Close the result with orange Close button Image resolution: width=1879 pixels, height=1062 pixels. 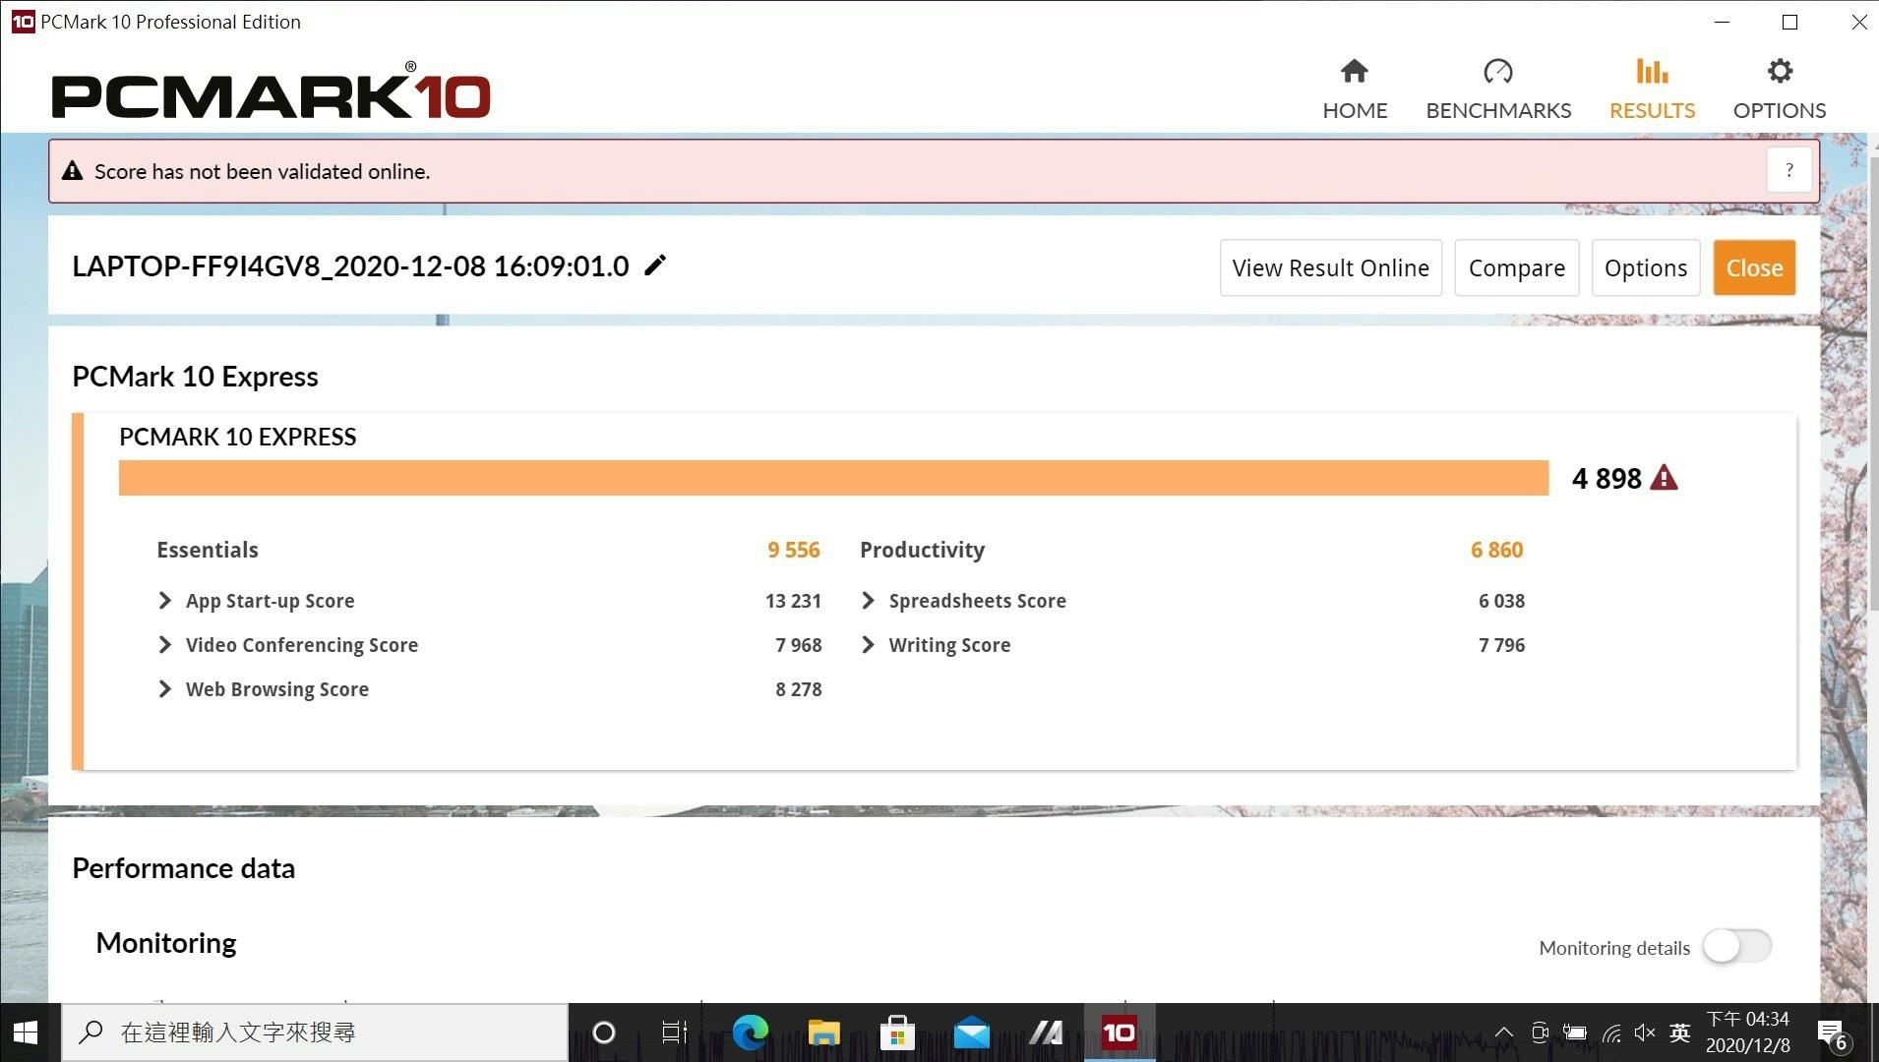pyautogui.click(x=1754, y=267)
